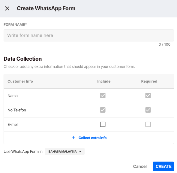Click the FORM NAME* field label

pyautogui.click(x=15, y=25)
